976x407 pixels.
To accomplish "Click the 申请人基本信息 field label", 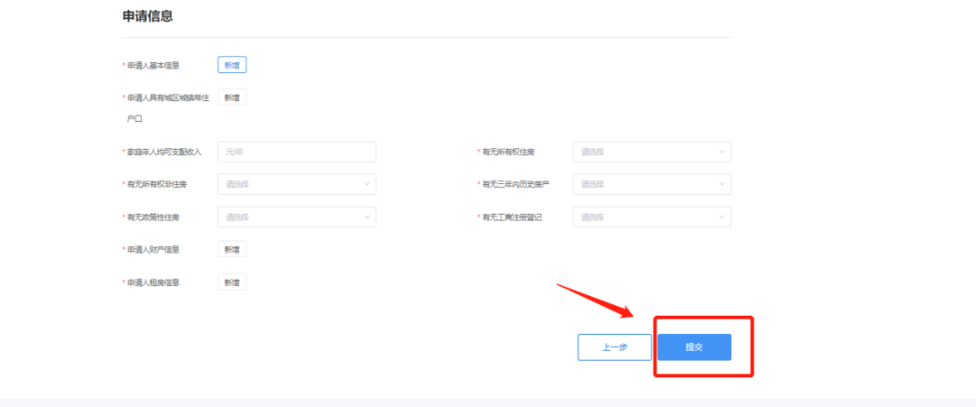I will (154, 65).
